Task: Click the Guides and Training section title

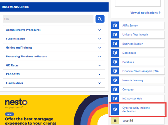Action: 19,48
